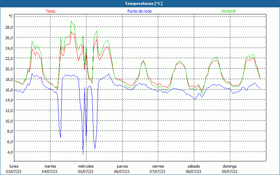Select the '05/07/23' date label
This screenshot has width=280, height=175.
[x=86, y=171]
